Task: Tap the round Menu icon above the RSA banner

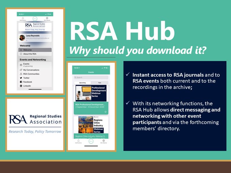Action: point(35,19)
